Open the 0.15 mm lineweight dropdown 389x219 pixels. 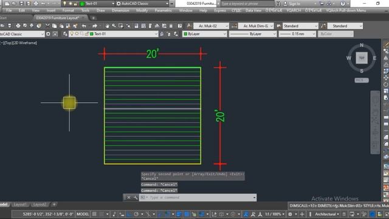pyautogui.click(x=297, y=34)
